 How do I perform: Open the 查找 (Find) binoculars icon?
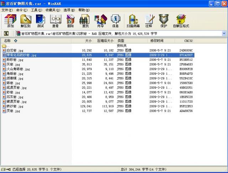coord(85,21)
